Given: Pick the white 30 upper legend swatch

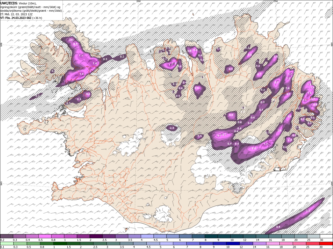Looking at the screenshot, I should click(326, 236).
